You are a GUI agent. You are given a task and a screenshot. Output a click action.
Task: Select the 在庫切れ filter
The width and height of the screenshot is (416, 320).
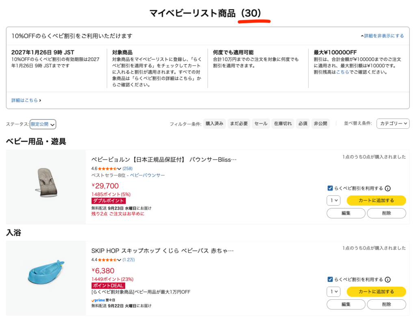283,123
